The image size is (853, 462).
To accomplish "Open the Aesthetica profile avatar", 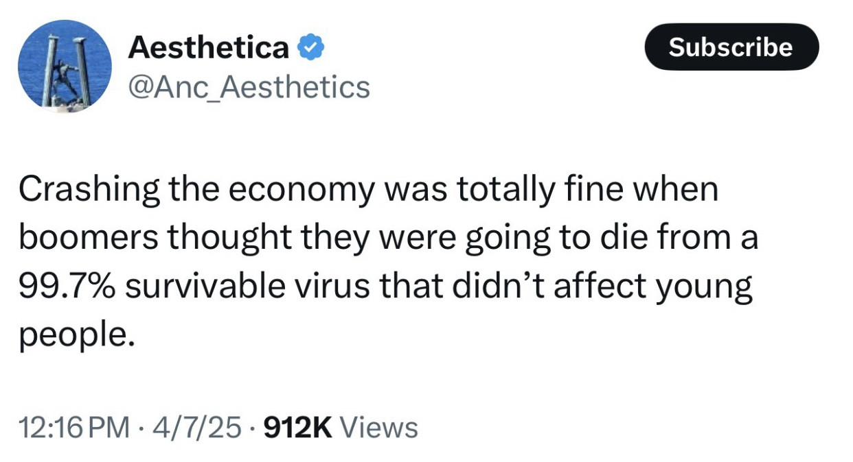I will click(65, 65).
